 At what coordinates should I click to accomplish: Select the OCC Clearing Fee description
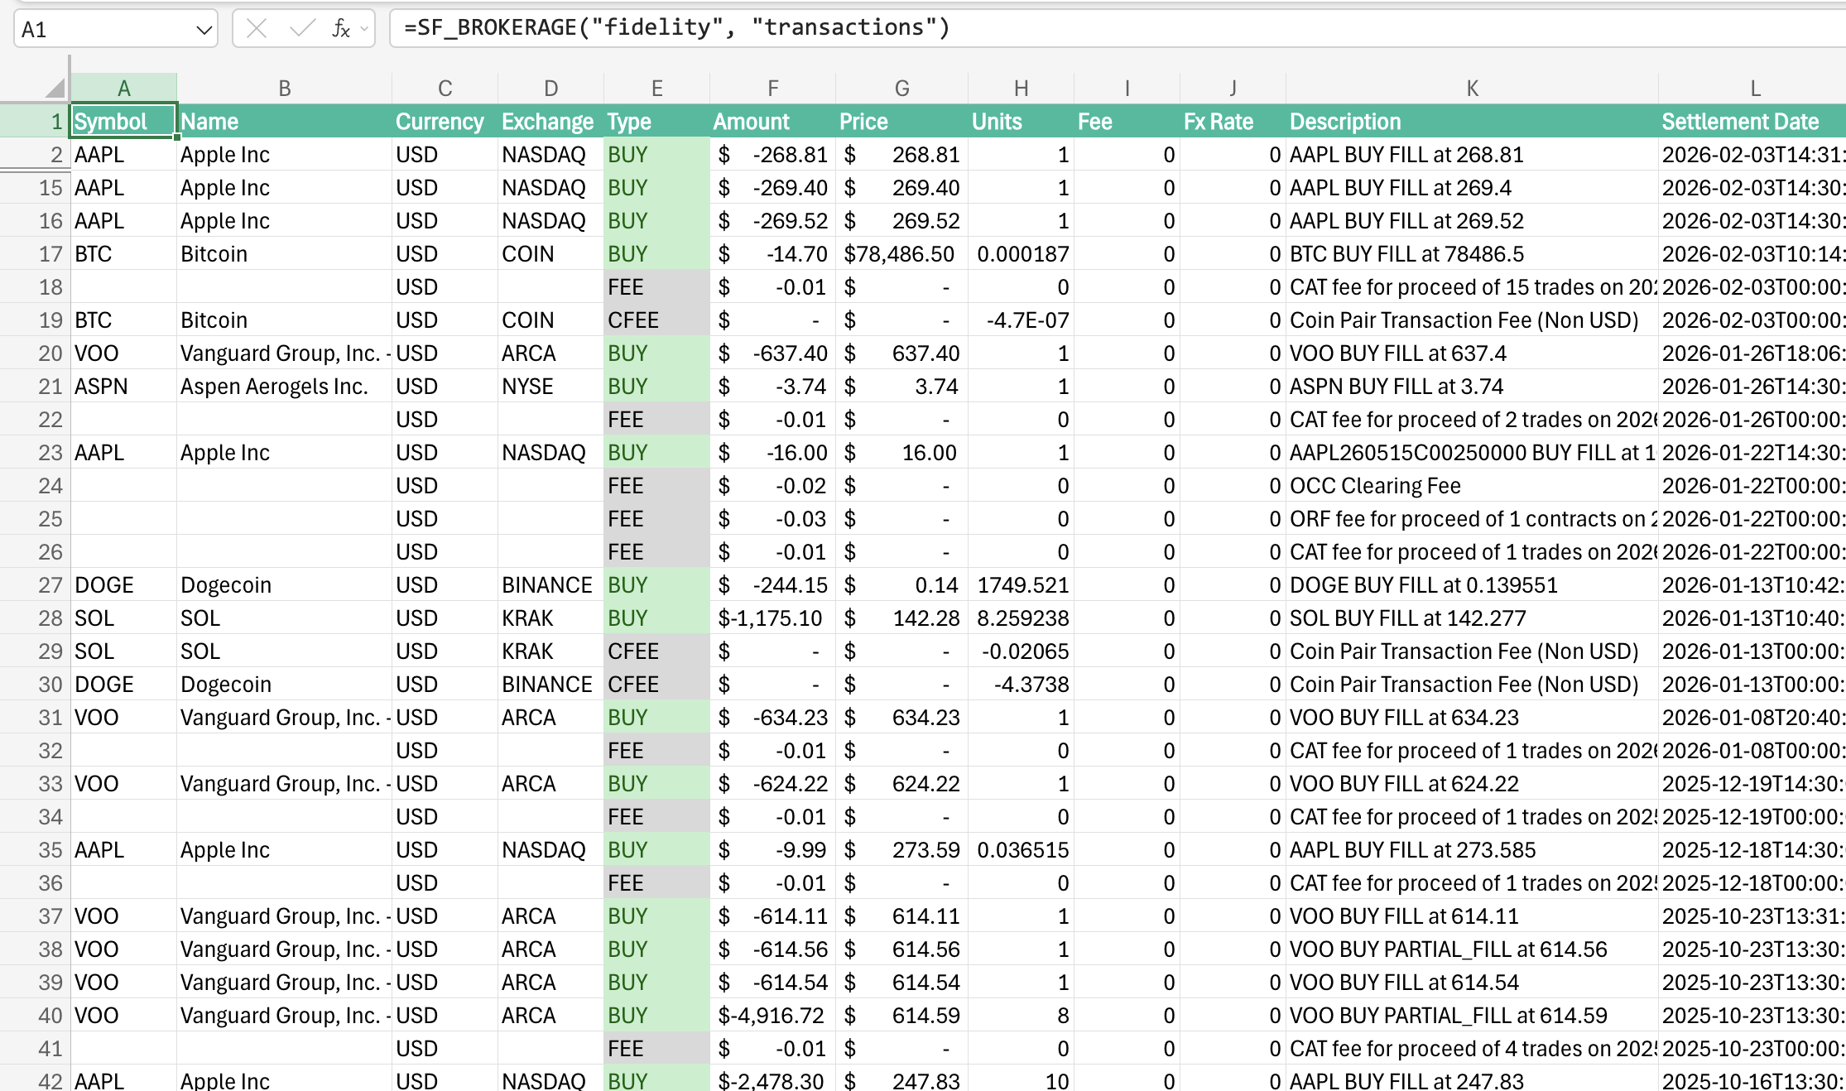(x=1472, y=485)
